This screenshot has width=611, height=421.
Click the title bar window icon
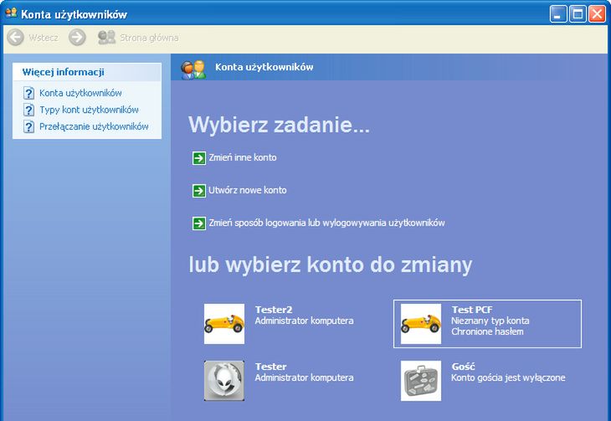tap(12, 13)
